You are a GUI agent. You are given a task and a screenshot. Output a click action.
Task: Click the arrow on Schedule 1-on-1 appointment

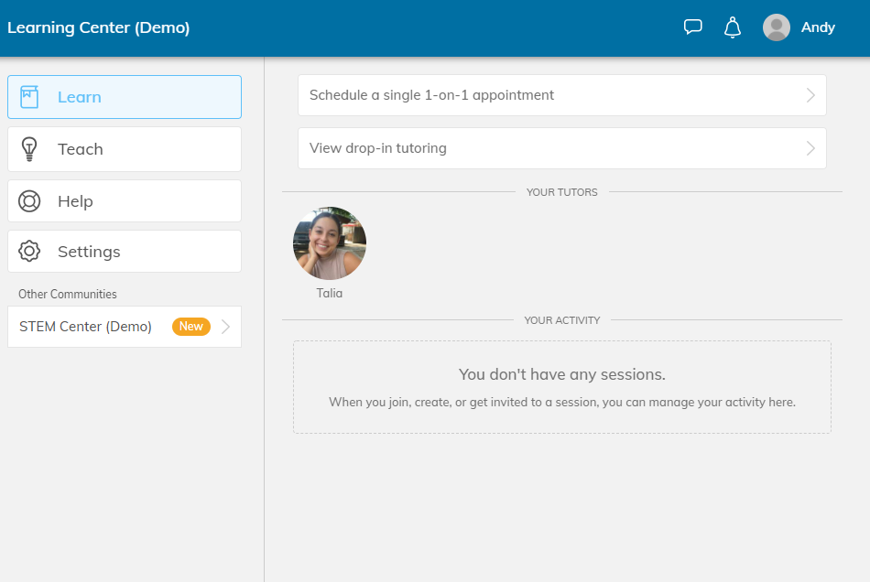[x=810, y=95]
